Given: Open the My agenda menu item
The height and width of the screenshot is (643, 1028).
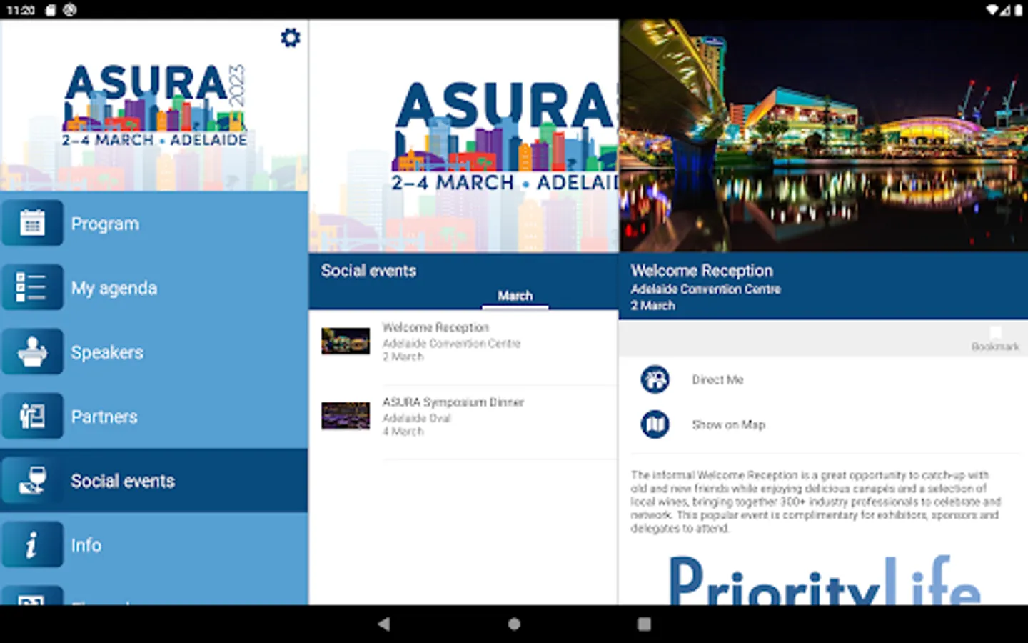Looking at the screenshot, I should click(x=154, y=288).
